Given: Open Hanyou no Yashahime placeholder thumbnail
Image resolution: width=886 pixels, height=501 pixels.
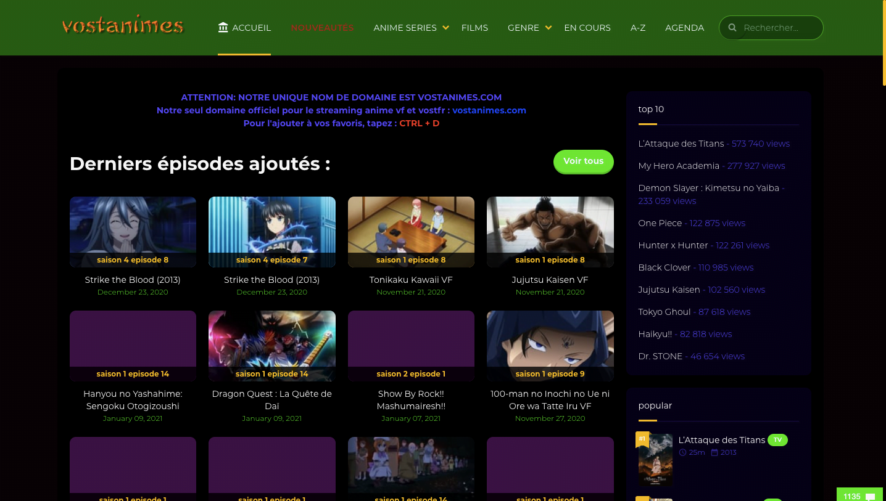Looking at the screenshot, I should pos(133,346).
